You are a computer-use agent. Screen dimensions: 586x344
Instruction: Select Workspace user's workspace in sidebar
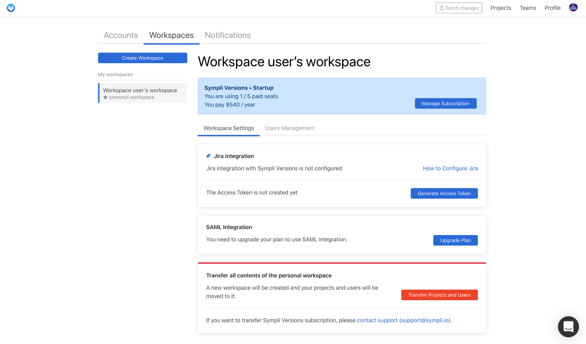[143, 93]
